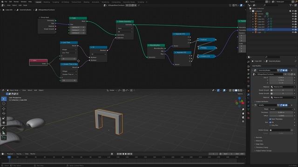Open node editor Add menu
The height and width of the screenshot is (167, 298).
click(20, 5)
